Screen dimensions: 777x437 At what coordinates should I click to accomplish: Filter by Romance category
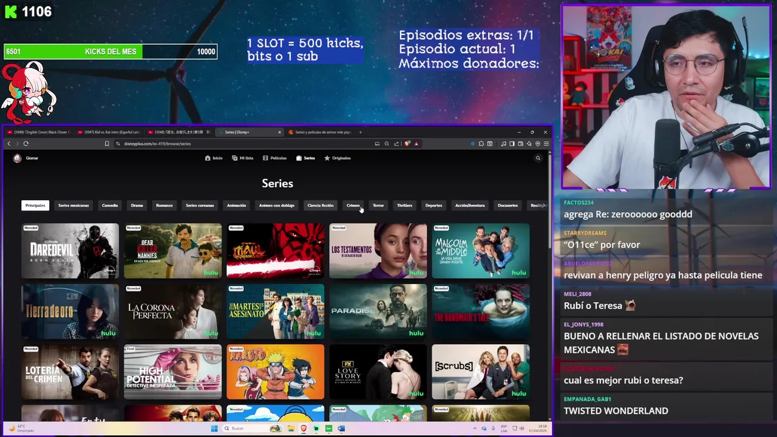(x=165, y=205)
